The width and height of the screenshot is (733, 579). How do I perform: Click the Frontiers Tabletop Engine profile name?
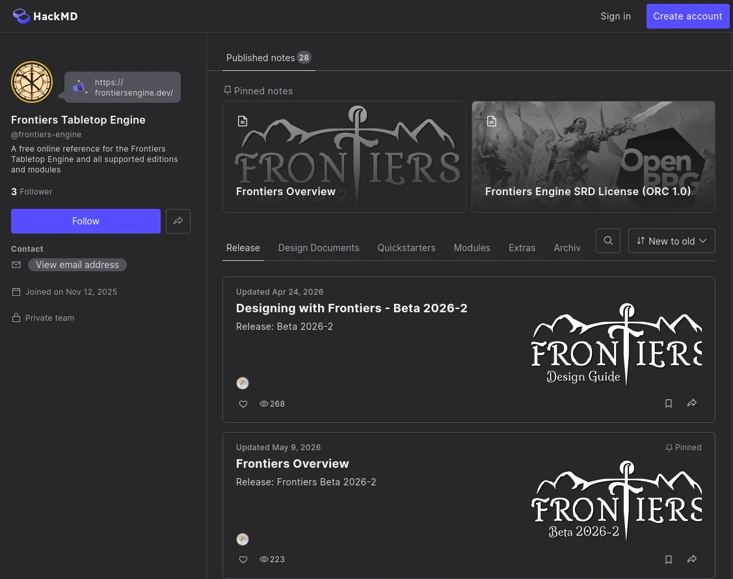click(78, 120)
